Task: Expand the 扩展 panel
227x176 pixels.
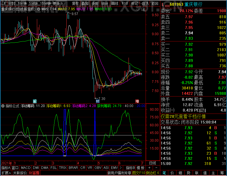Action: pos(6,173)
